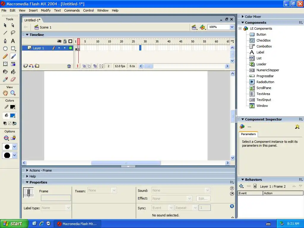
Task: Click the Edit Scene clapperboard icon
Action: (x=194, y=27)
